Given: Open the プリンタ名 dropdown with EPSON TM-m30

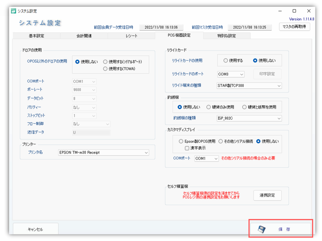Looking at the screenshot, I should (103, 153).
